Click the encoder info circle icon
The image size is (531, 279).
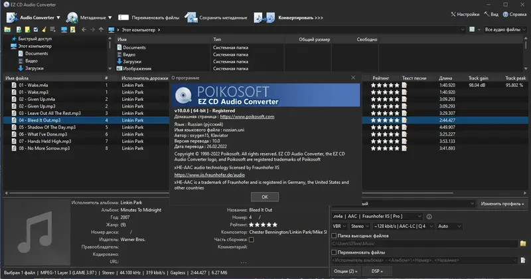point(429,217)
